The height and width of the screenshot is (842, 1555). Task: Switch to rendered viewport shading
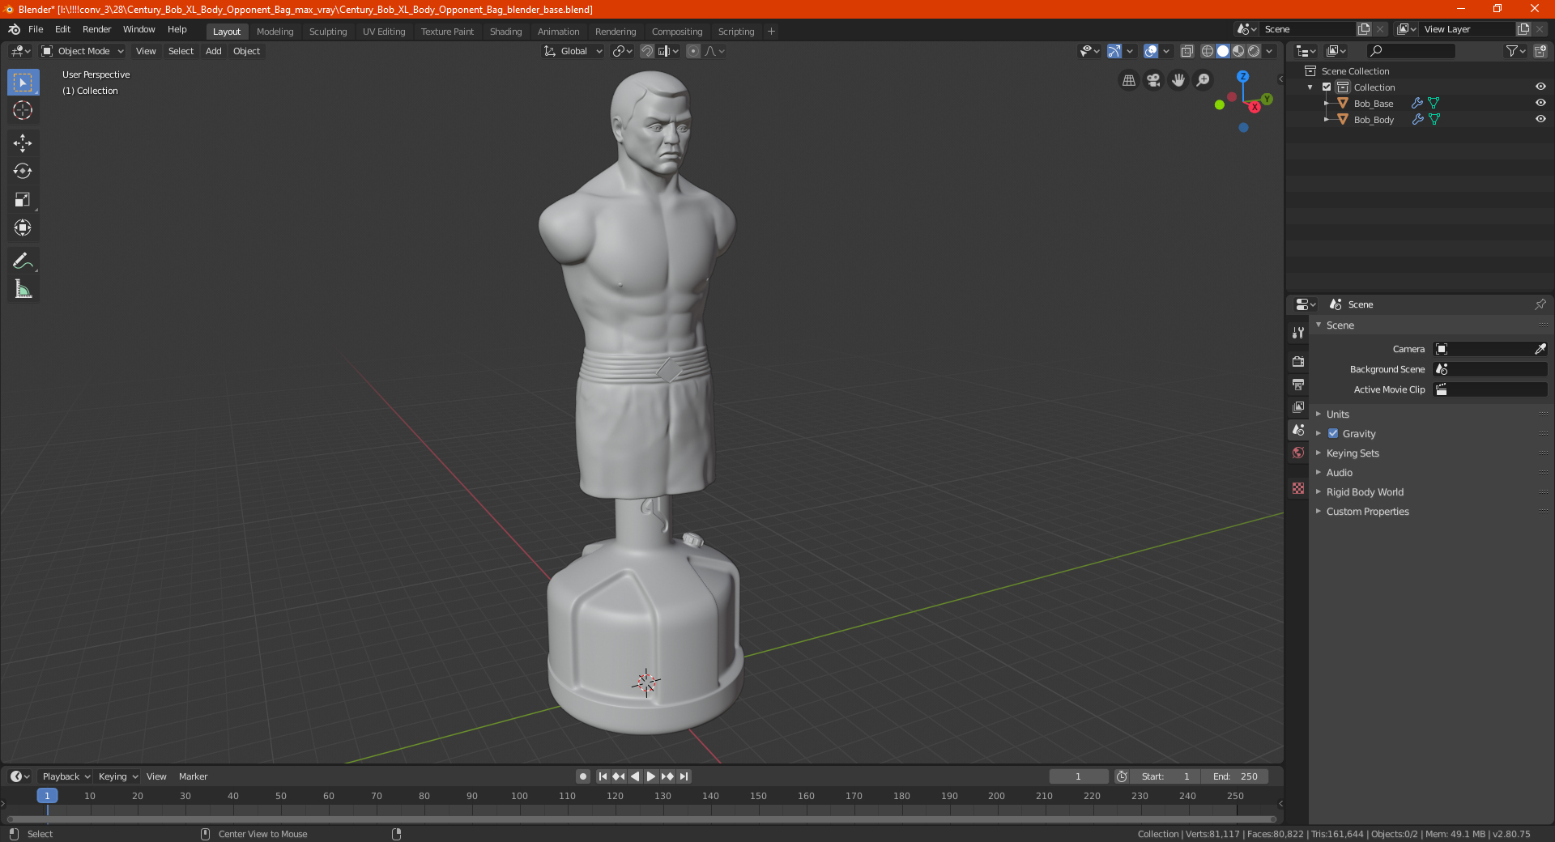pyautogui.click(x=1254, y=51)
